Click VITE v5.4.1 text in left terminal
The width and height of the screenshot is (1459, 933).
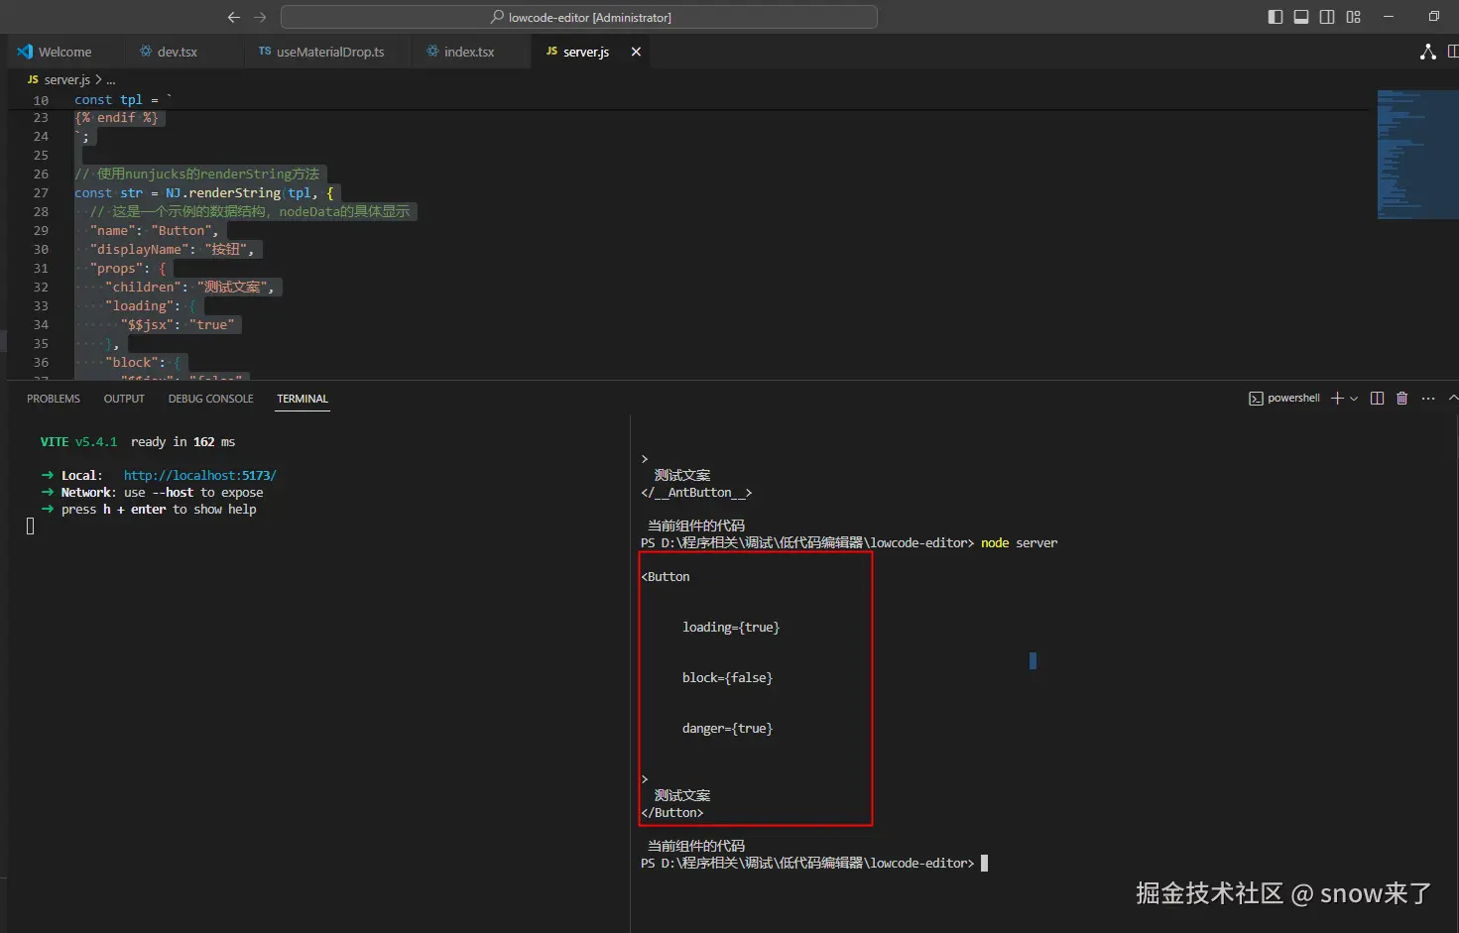pos(78,442)
